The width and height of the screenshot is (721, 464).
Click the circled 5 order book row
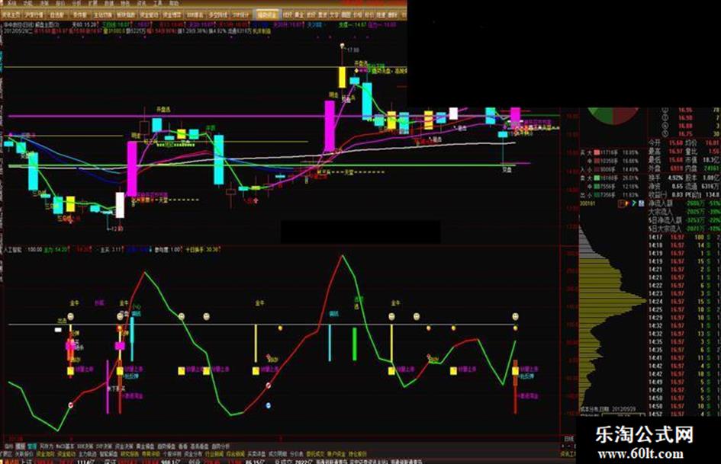coord(684,133)
